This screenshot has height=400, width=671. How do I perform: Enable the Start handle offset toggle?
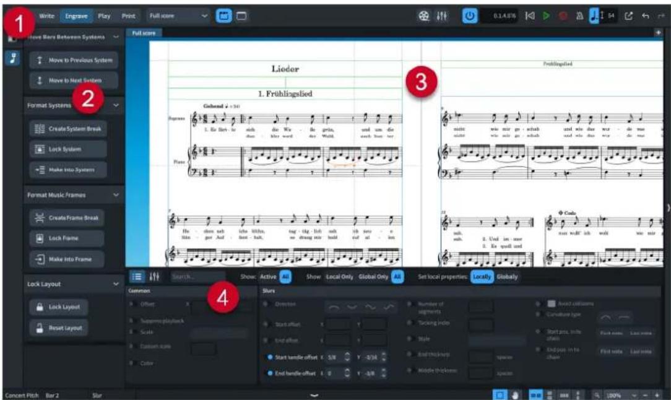coord(270,357)
